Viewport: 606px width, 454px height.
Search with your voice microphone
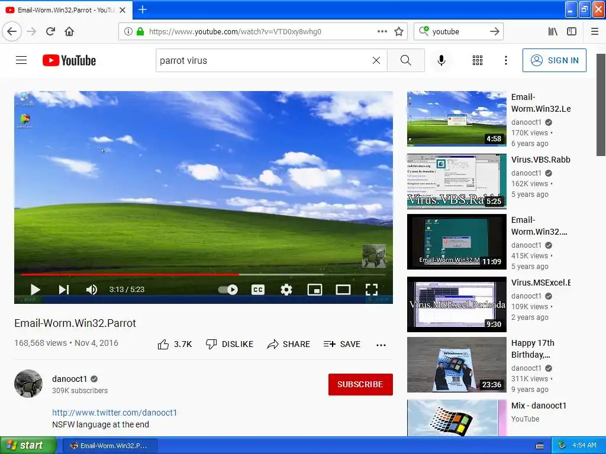[441, 60]
